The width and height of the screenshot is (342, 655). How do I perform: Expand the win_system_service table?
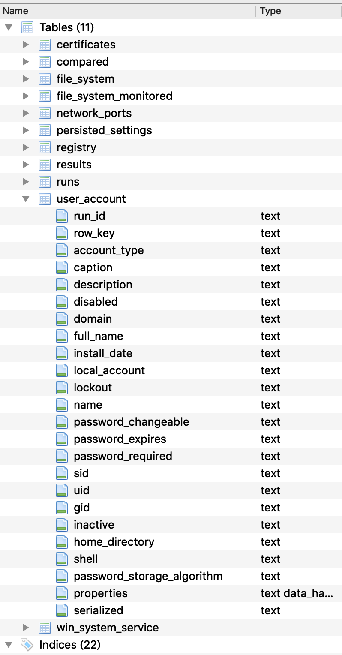(26, 628)
